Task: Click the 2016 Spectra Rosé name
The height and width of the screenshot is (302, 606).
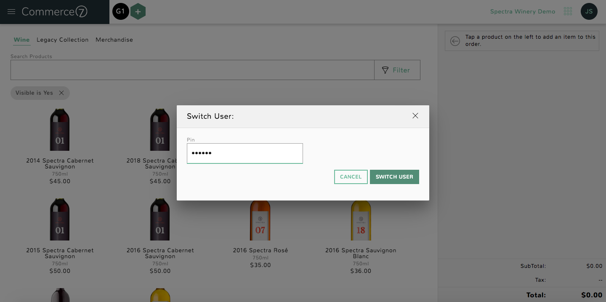Action: click(260, 250)
